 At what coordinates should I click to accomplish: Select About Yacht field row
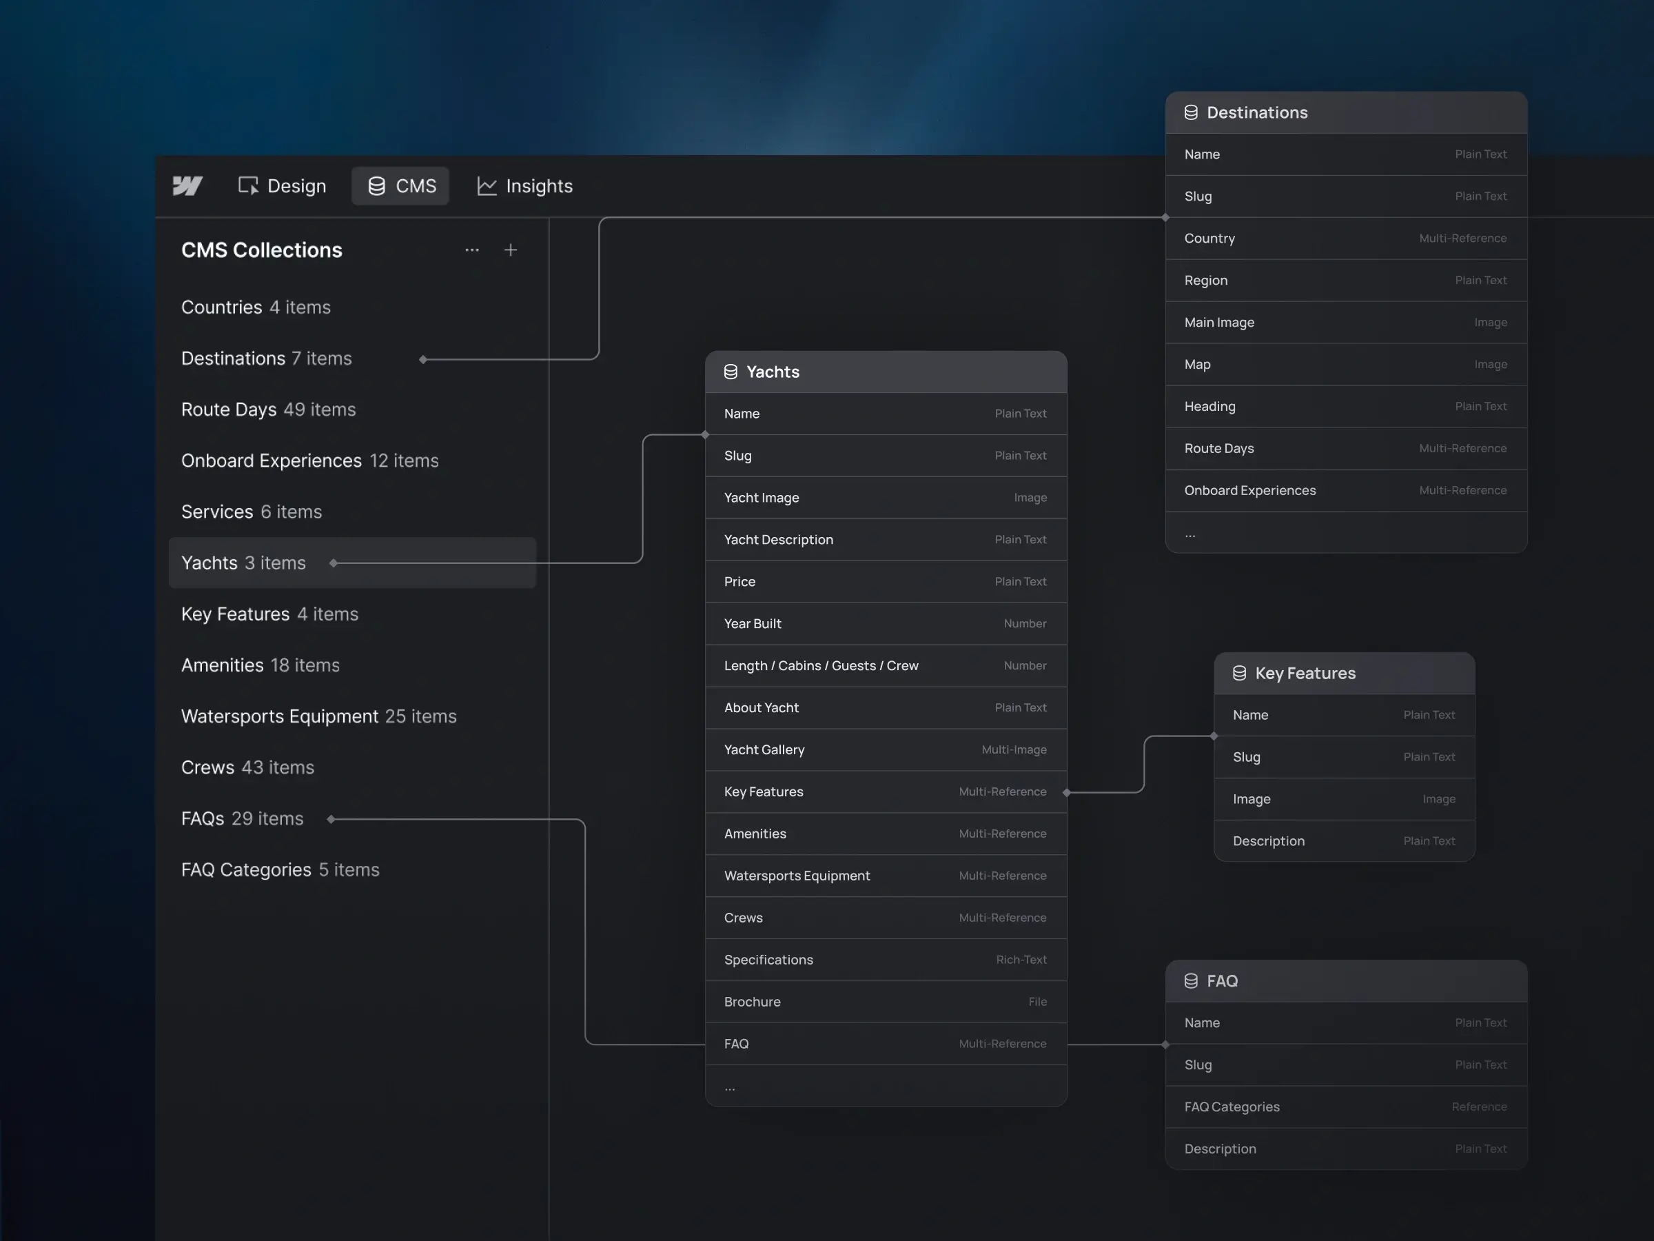click(886, 707)
